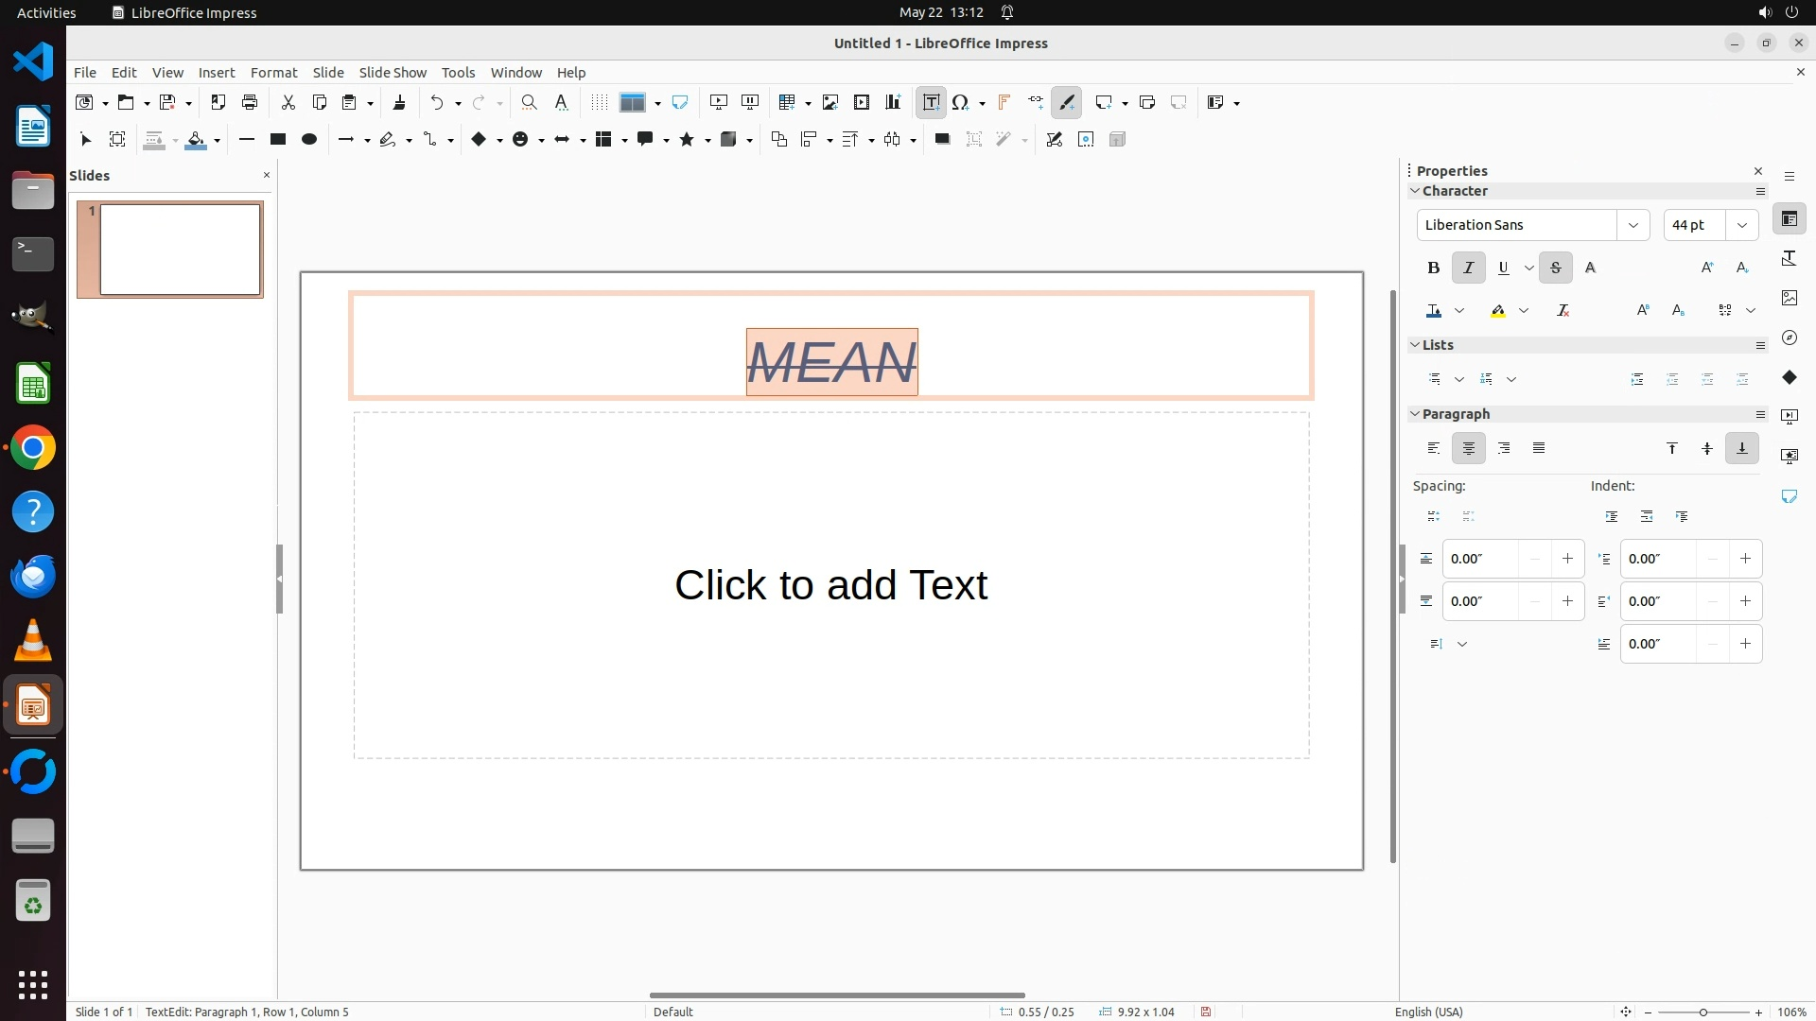Open the font size dropdown

tap(1741, 225)
